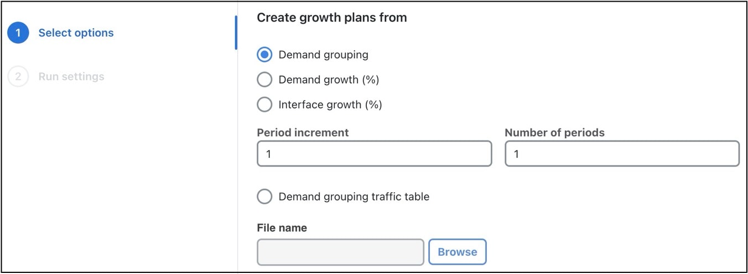
Task: Choose the Demand growth (%) radio option
Action: [264, 80]
